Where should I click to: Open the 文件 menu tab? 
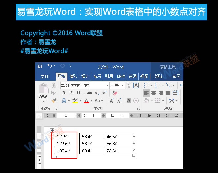[x=45, y=76]
